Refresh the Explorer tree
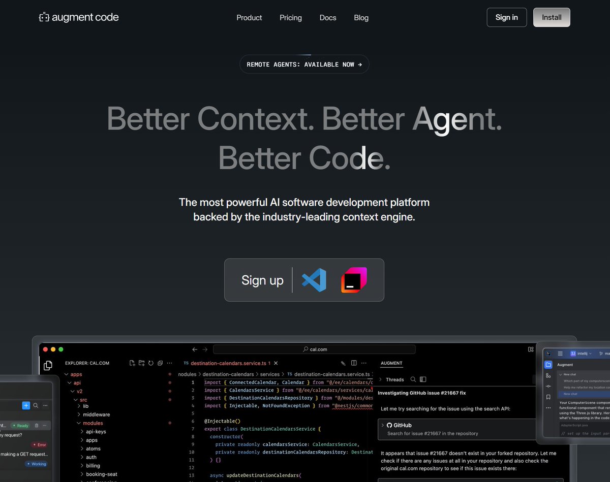Screen dimensions: 610x482 point(151,363)
